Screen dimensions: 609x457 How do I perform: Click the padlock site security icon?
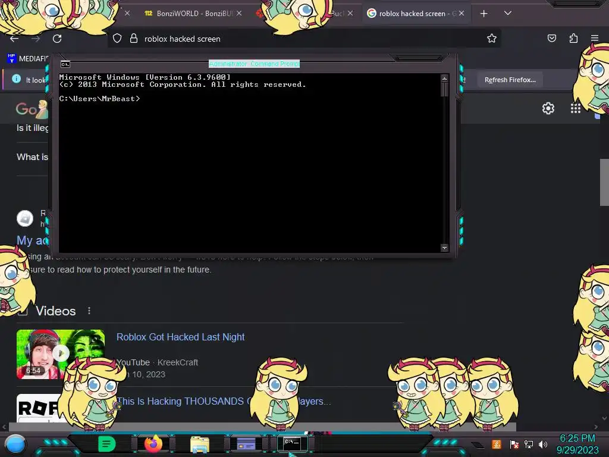(x=134, y=39)
